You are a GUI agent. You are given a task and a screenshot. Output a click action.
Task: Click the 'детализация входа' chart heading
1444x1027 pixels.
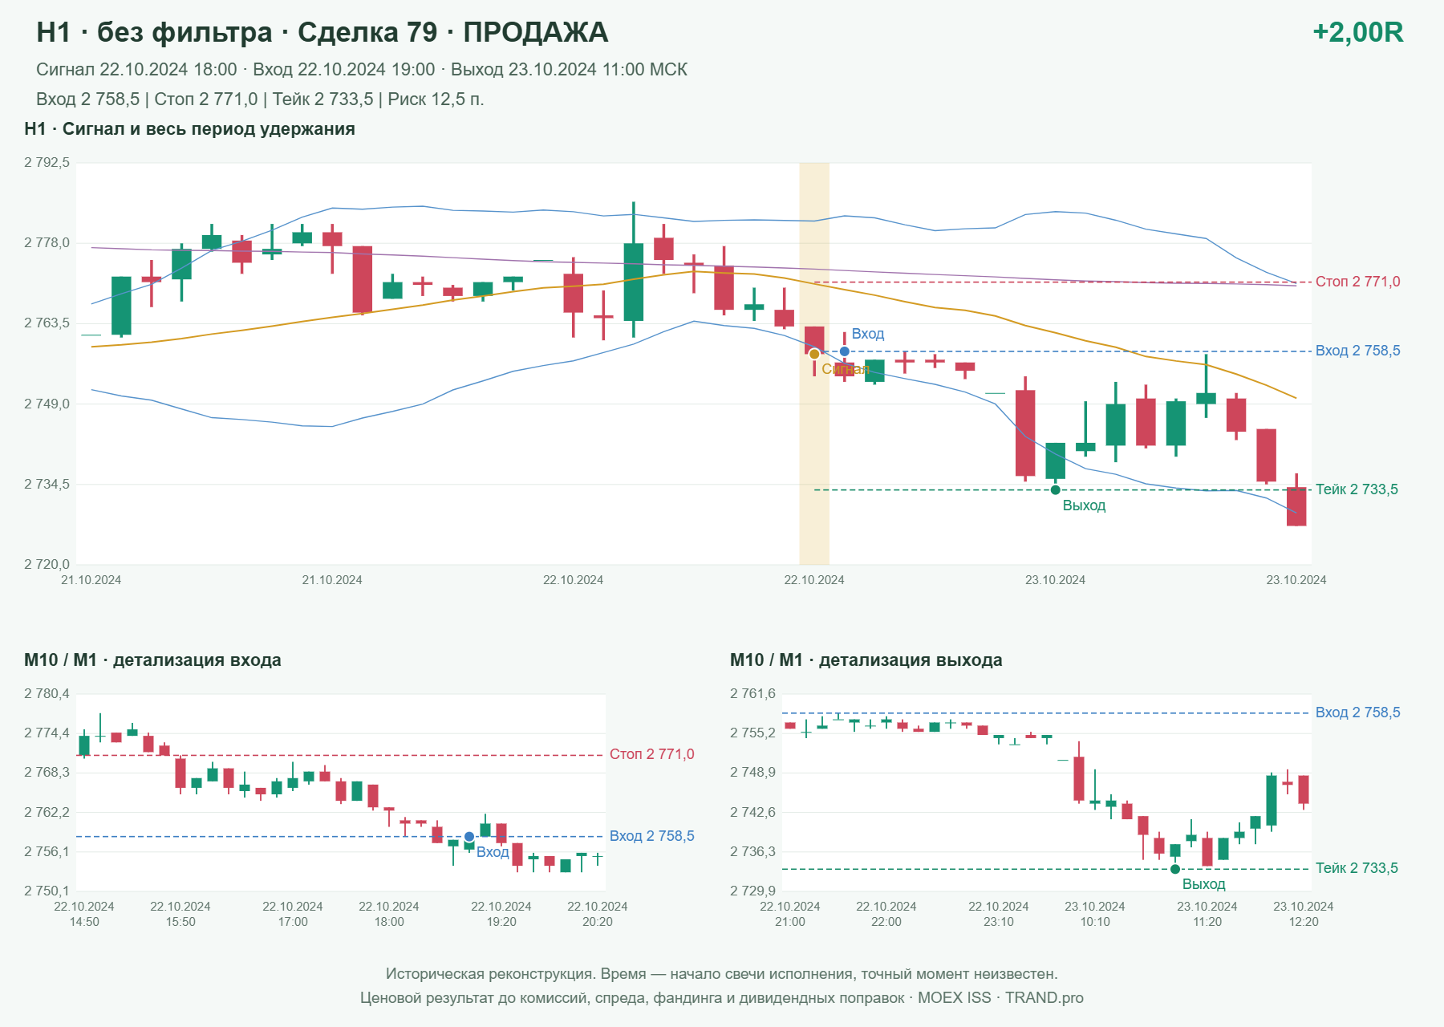(x=152, y=660)
